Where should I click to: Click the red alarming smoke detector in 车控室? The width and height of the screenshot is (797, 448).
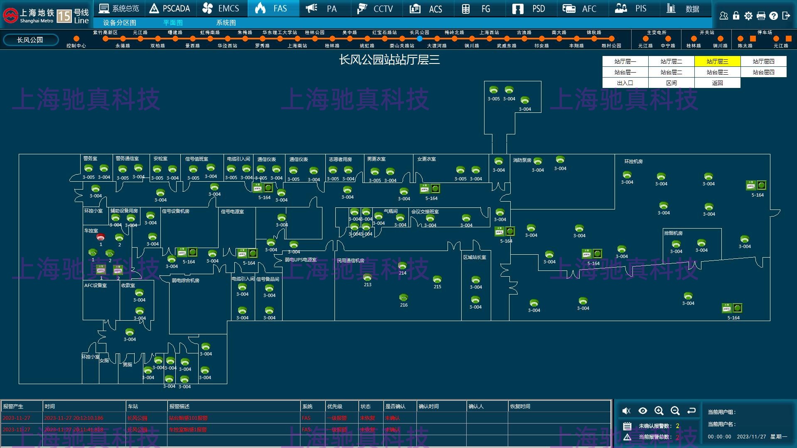click(x=101, y=237)
